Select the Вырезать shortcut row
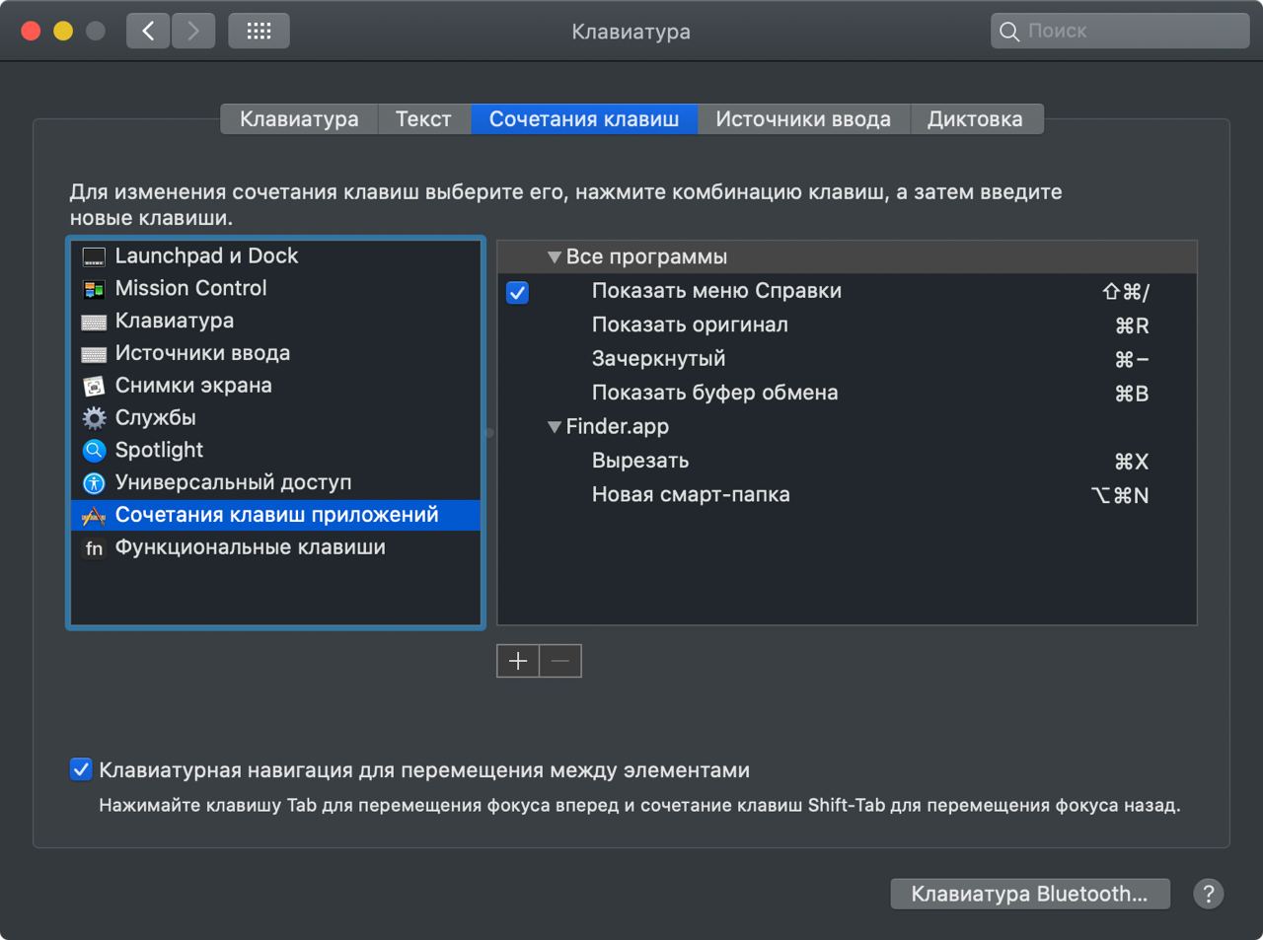This screenshot has height=940, width=1263. pyautogui.click(x=847, y=461)
